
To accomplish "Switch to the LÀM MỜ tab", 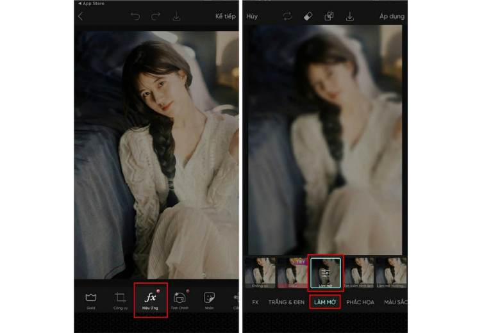I will coord(324,302).
